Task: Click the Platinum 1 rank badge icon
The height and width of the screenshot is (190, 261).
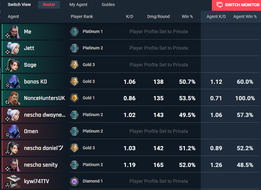Action: click(74, 32)
